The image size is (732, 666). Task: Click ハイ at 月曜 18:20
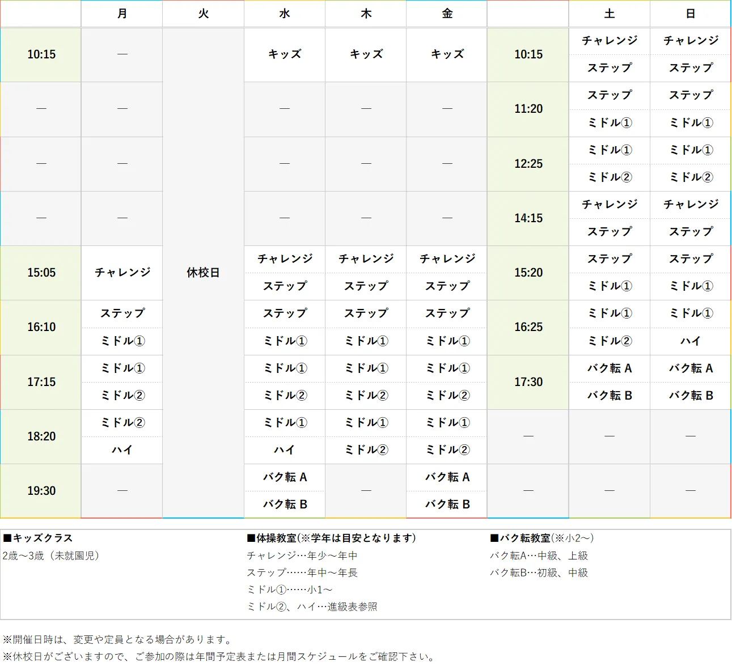click(x=122, y=450)
